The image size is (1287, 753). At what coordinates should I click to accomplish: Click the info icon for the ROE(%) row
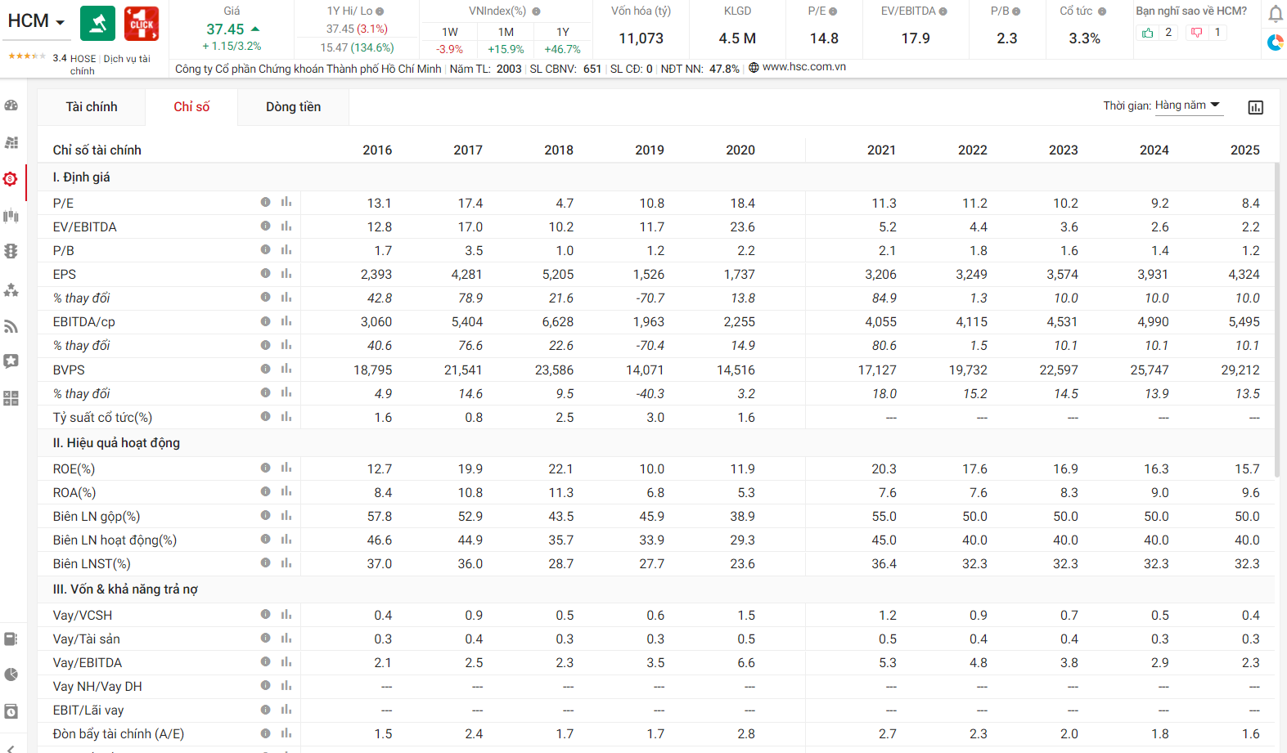coord(265,468)
